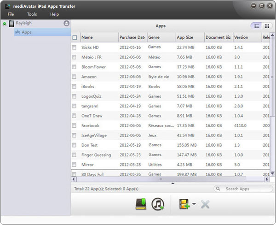Check the Sticks HD app checkbox

(x=74, y=47)
